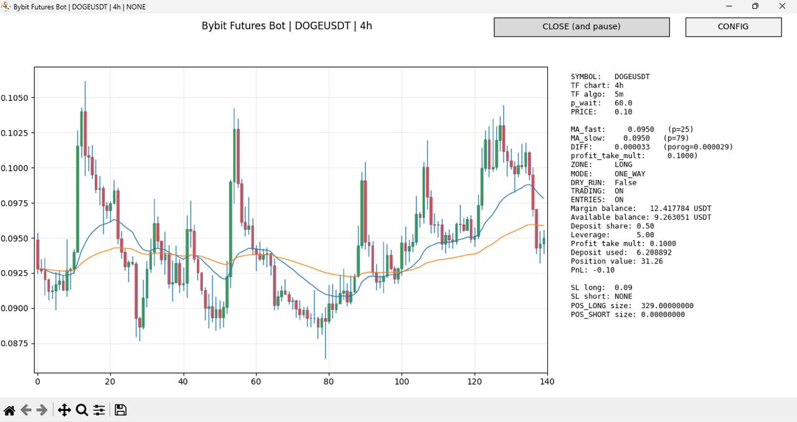Screen dimensions: 797x422
Task: Click the x-axis tick label 100
Action: (402, 381)
